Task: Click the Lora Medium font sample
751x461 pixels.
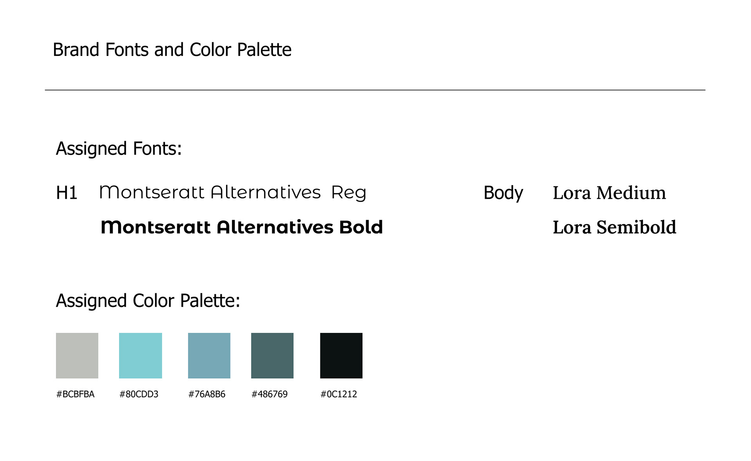Action: pos(609,193)
